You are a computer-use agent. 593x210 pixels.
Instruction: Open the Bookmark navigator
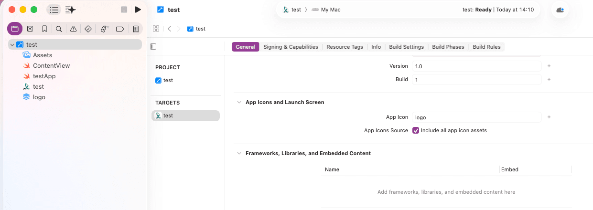click(44, 29)
